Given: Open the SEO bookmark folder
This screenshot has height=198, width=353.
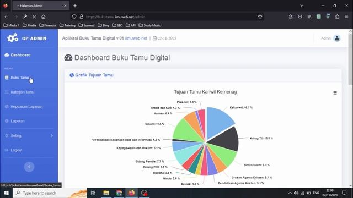Looking at the screenshot, I should coord(117,25).
